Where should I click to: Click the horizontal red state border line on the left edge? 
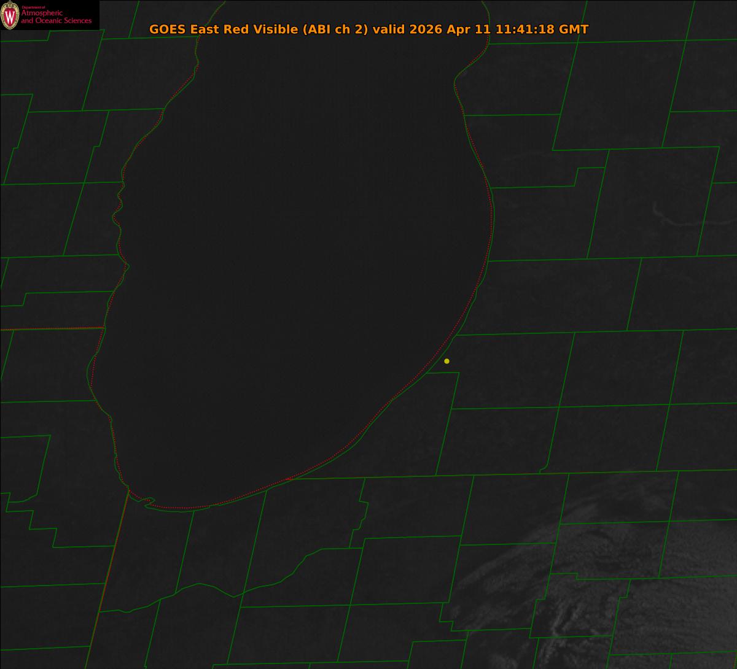click(x=52, y=328)
